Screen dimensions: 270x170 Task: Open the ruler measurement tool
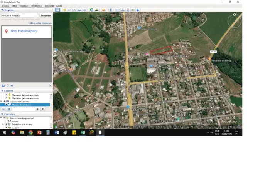pos(111,10)
